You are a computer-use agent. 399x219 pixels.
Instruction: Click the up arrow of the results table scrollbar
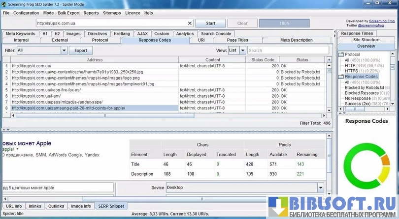click(x=329, y=66)
